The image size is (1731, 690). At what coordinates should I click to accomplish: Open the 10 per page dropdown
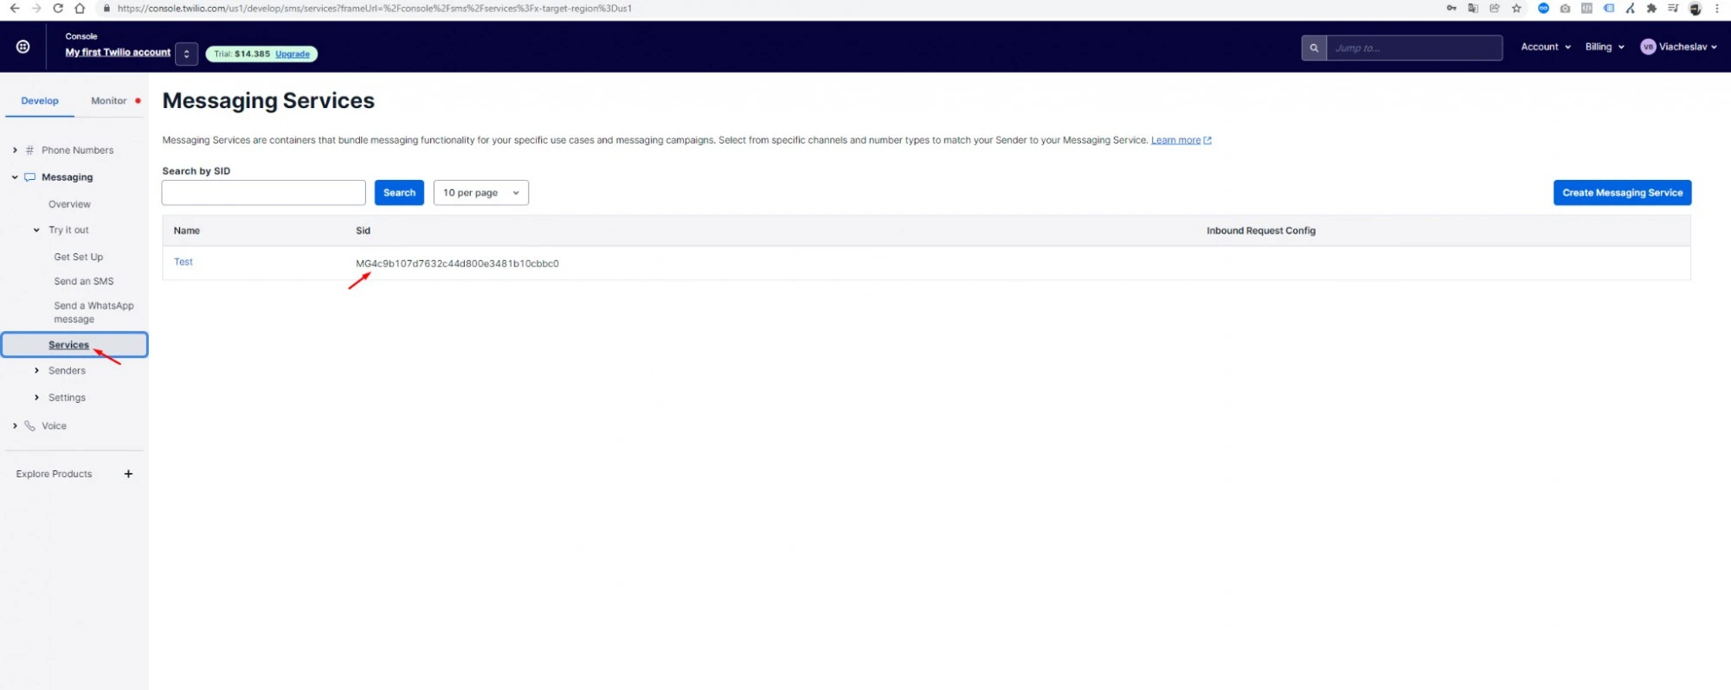[x=480, y=193]
